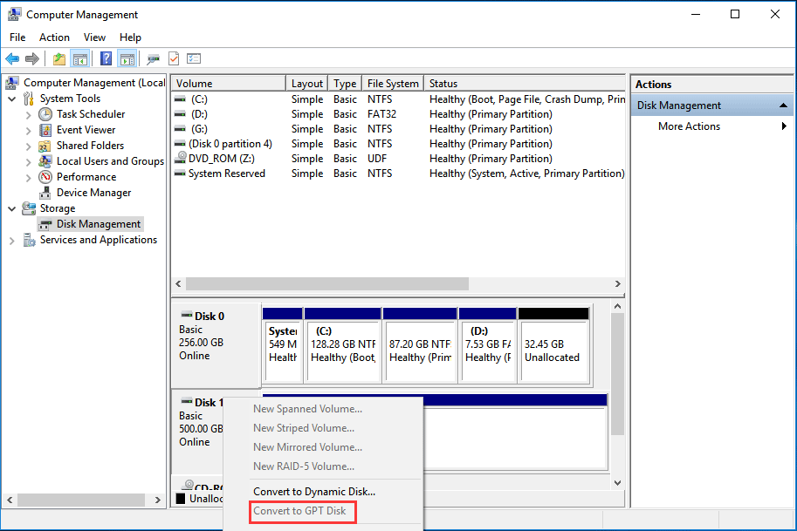The height and width of the screenshot is (531, 797).
Task: Select the Event Viewer icon
Action: click(45, 130)
